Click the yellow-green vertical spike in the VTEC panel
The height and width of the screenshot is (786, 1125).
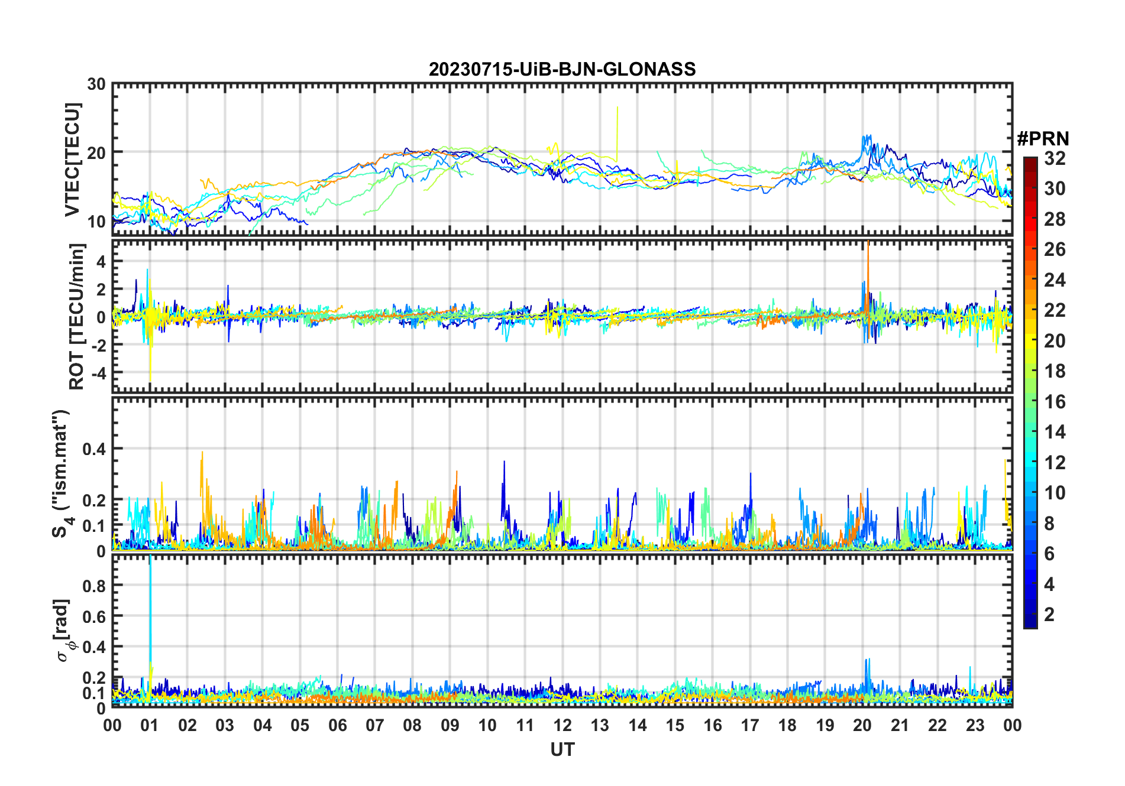[617, 134]
